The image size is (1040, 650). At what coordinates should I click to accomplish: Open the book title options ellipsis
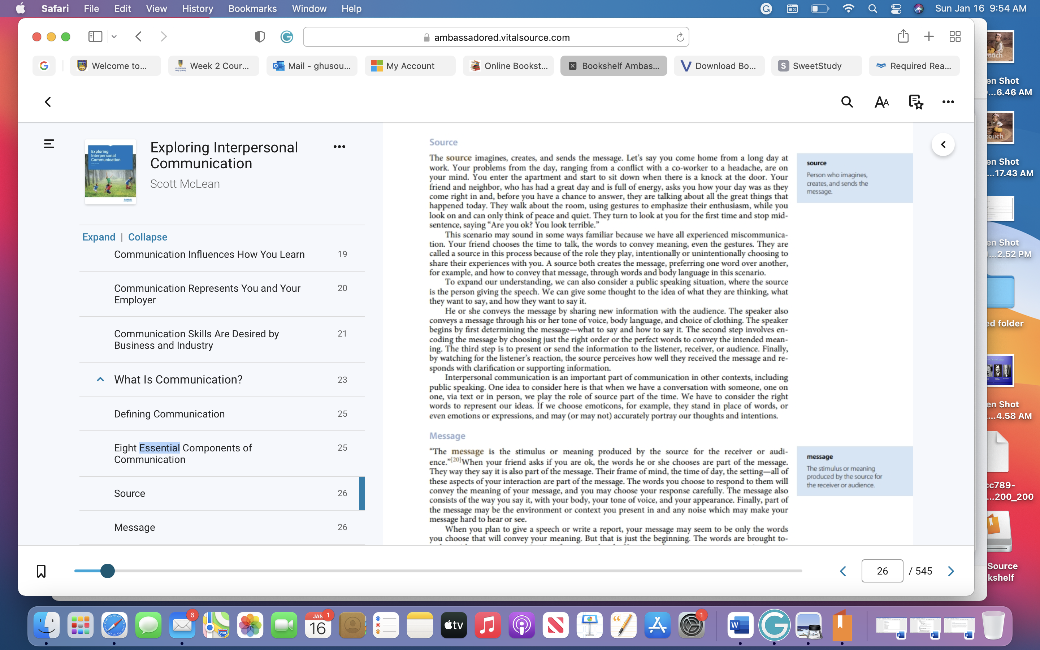(x=339, y=147)
